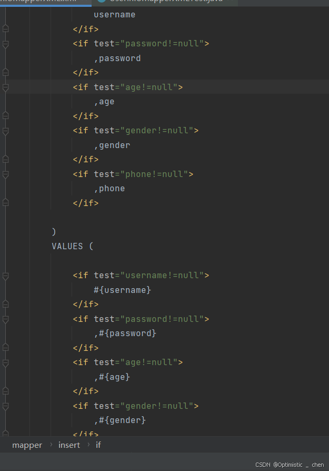Click the ,#{password} value line

(125, 333)
